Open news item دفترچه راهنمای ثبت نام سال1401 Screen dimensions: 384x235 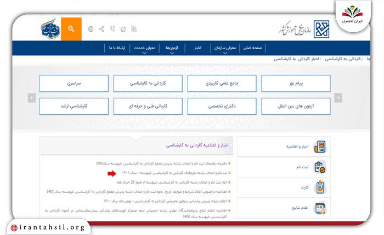(161, 163)
